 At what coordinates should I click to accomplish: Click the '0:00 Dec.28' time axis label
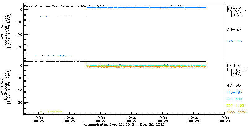point(162,120)
